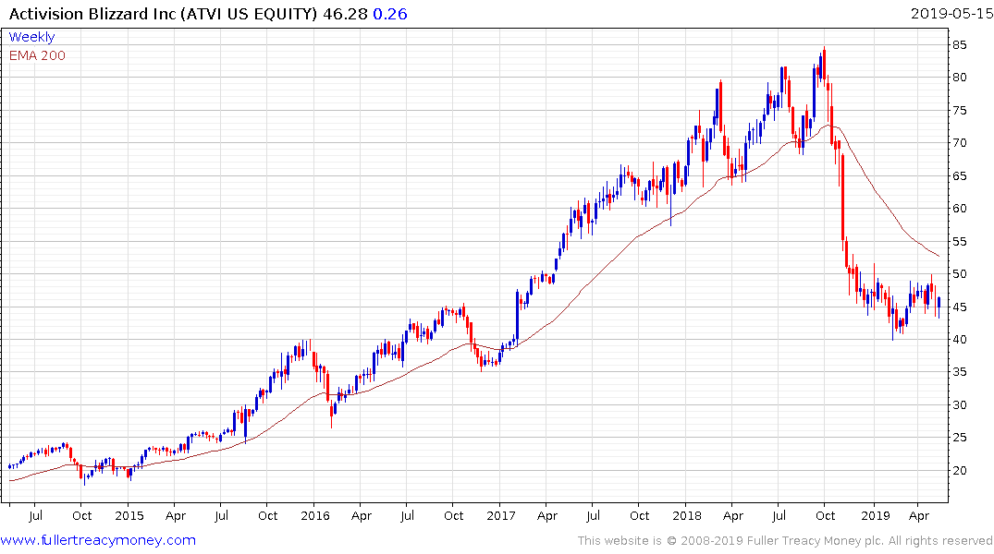The image size is (994, 554).
Task: Select the 'EMA 200' indicator label
Action: [37, 55]
